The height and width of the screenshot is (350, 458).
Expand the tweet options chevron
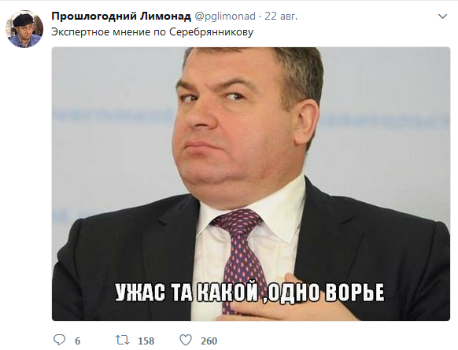click(x=443, y=17)
